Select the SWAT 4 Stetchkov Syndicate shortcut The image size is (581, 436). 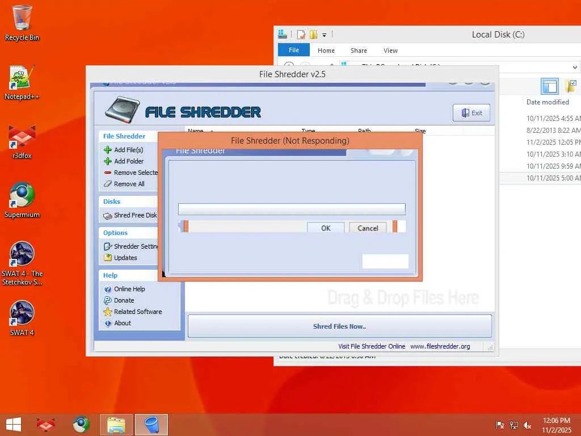point(22,263)
